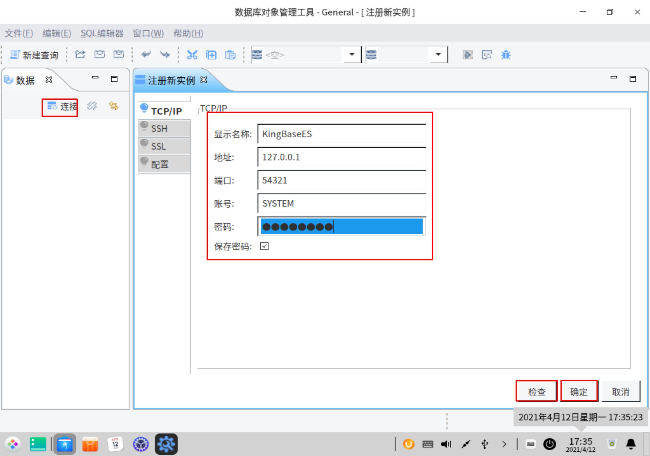Click the cut scissors toolbar icon
This screenshot has width=650, height=456.
coord(192,55)
